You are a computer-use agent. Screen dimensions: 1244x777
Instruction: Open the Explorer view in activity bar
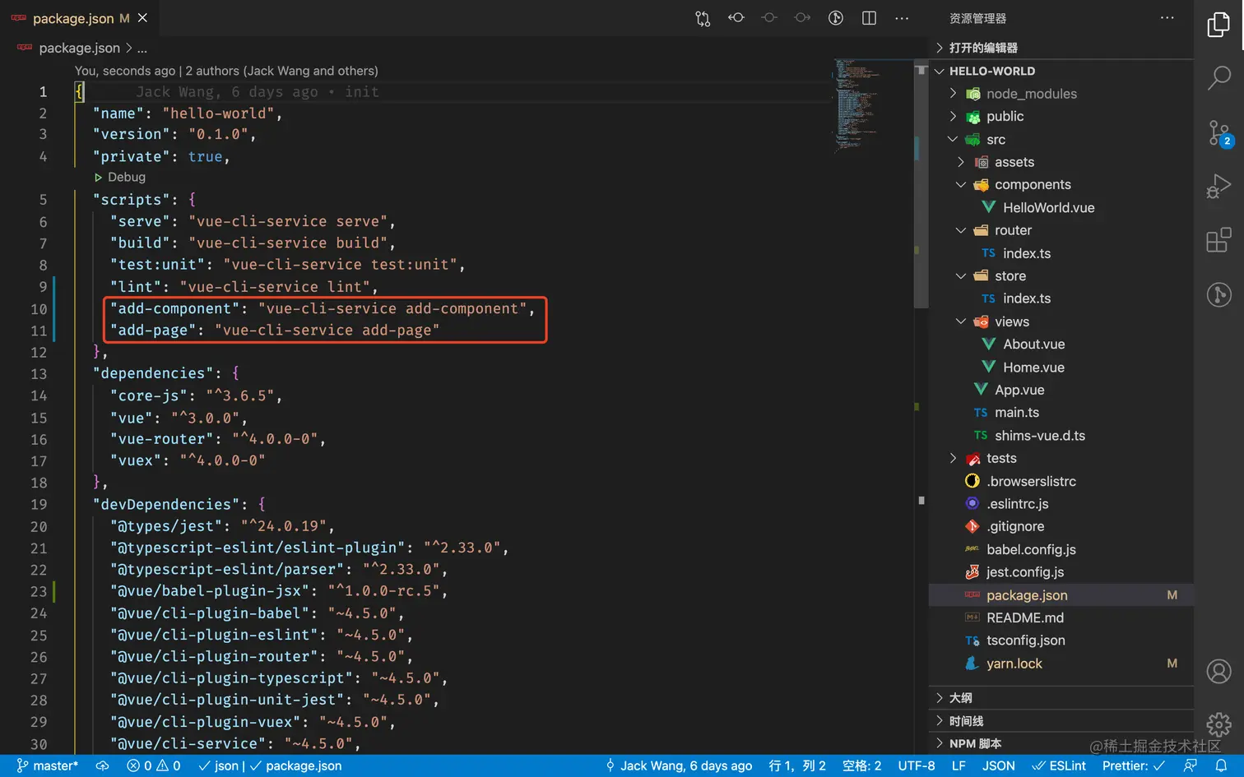pyautogui.click(x=1218, y=25)
